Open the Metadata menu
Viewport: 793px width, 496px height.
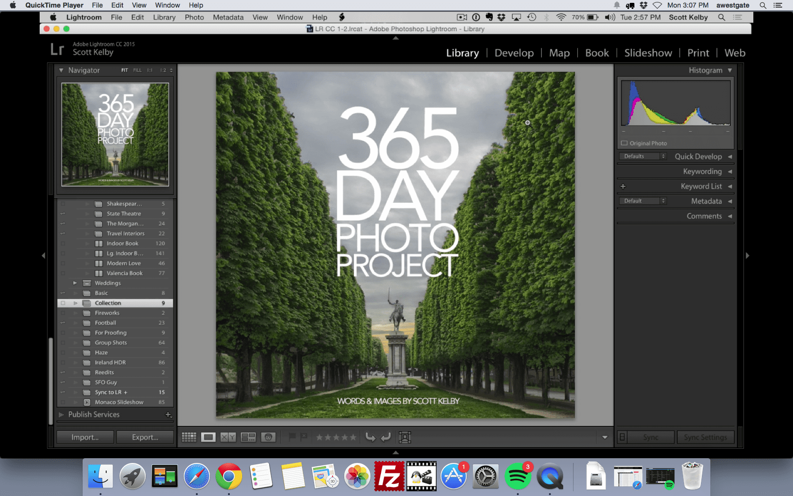[228, 17]
